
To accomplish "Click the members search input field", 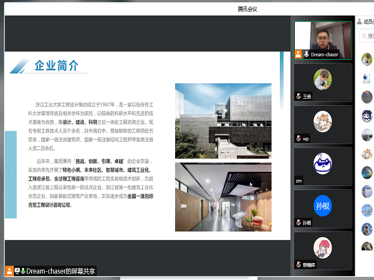I will (x=370, y=37).
